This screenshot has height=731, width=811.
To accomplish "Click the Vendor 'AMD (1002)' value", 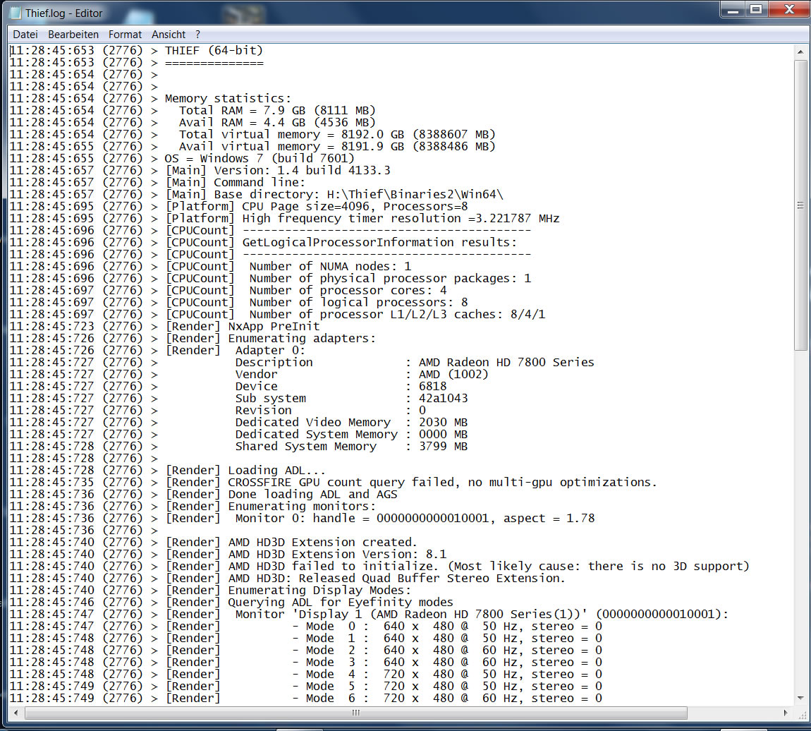I will [453, 374].
